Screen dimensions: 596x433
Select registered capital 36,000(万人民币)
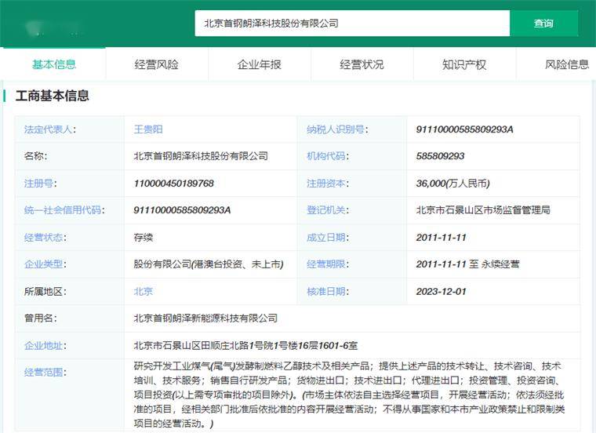coord(452,184)
